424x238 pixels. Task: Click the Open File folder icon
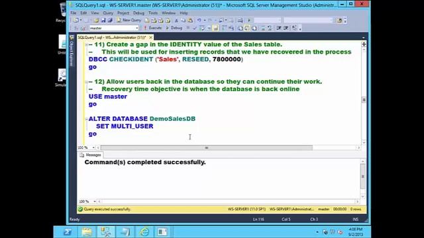pyautogui.click(x=96, y=20)
